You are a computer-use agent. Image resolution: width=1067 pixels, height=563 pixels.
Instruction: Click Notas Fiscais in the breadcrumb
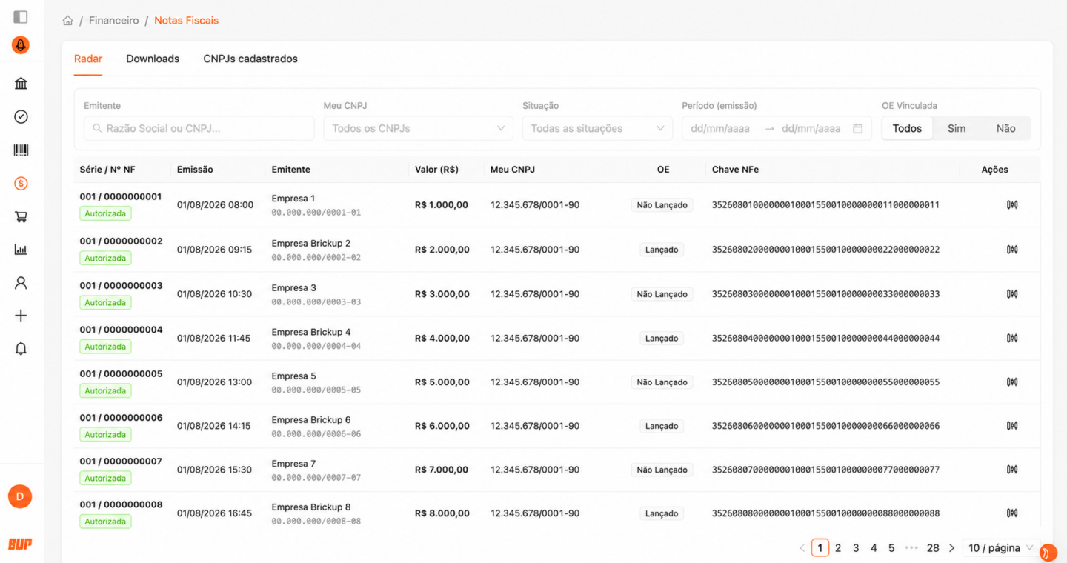coord(187,21)
